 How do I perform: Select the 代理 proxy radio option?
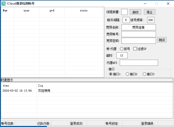pyautogui.click(x=108, y=49)
